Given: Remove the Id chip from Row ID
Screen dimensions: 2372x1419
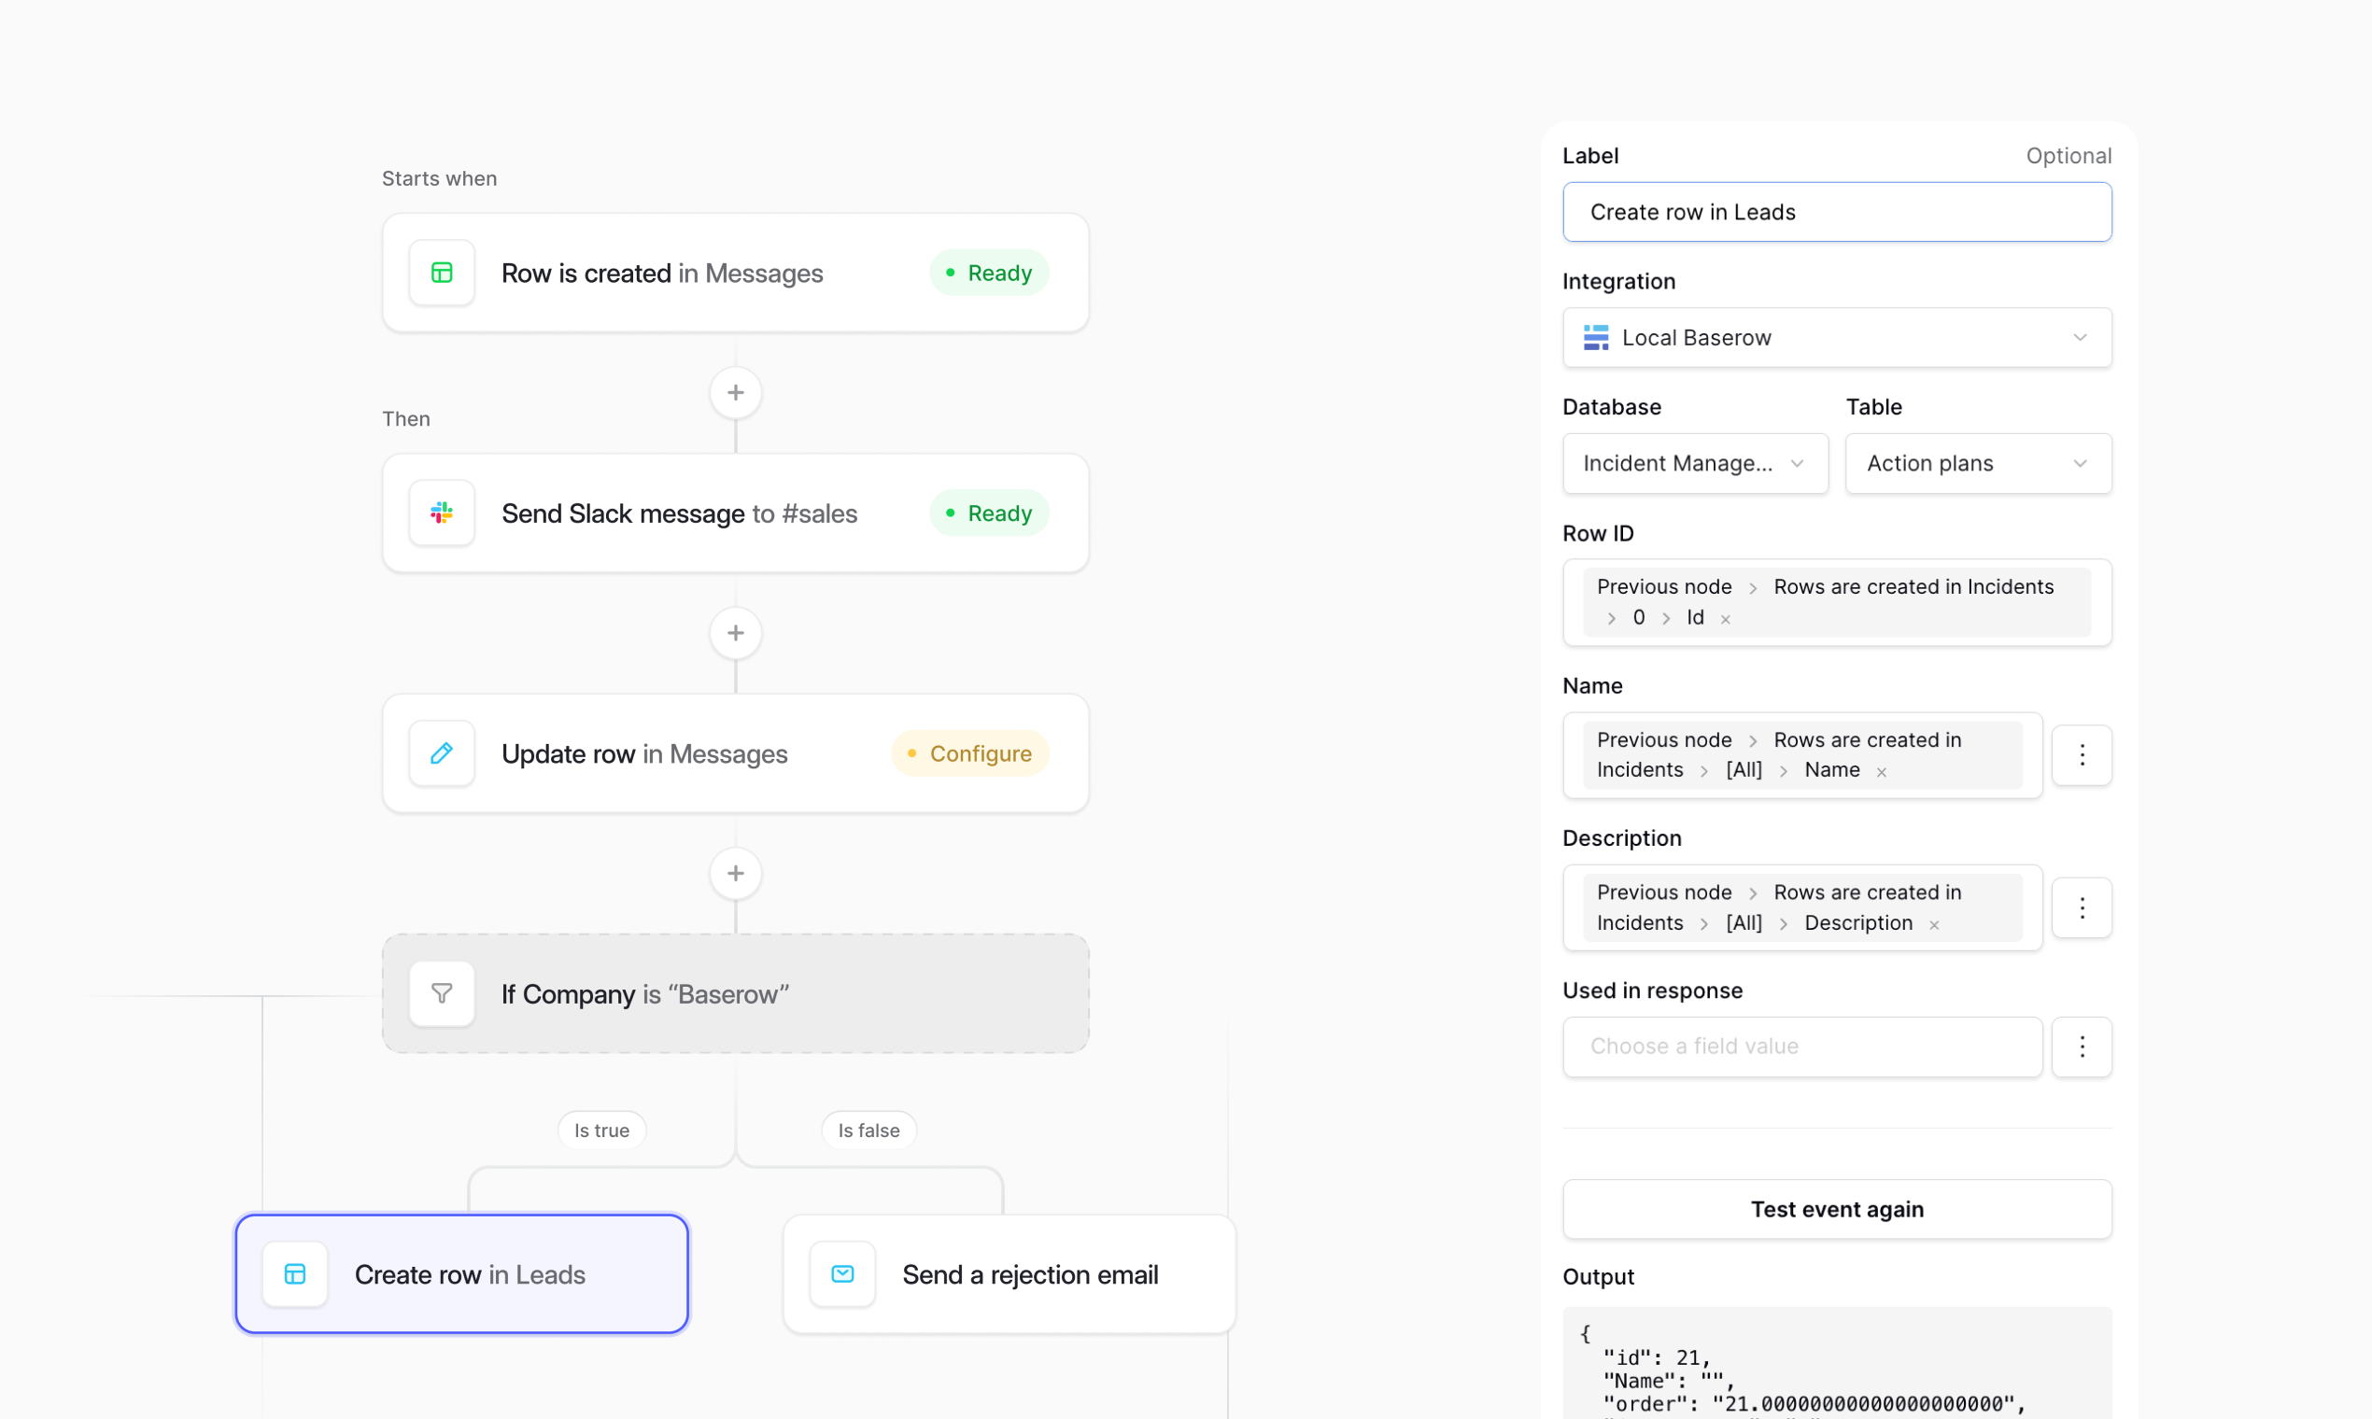Looking at the screenshot, I should (x=1725, y=618).
